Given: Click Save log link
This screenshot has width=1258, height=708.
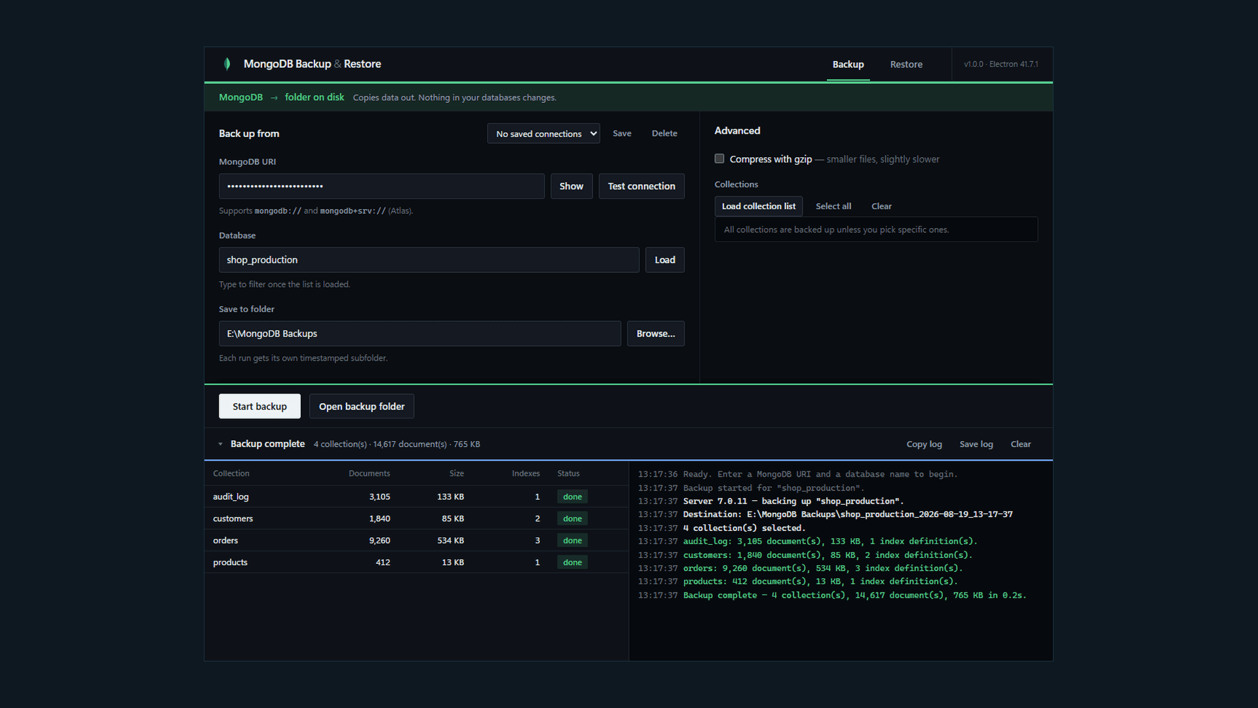Looking at the screenshot, I should click(x=976, y=444).
